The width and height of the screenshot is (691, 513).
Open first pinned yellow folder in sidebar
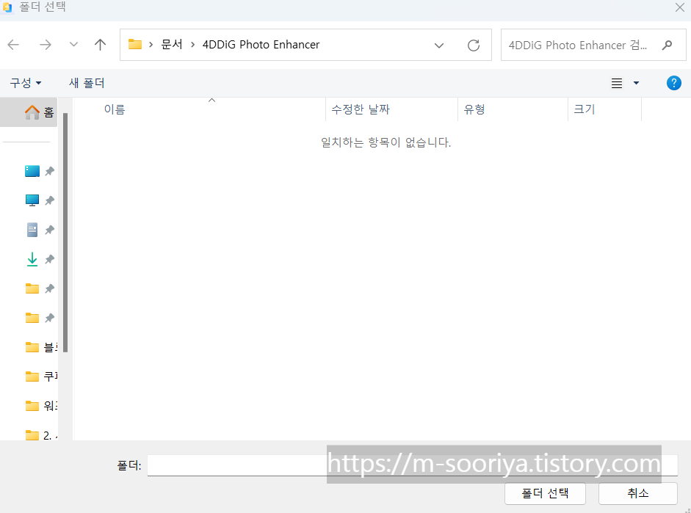tap(32, 288)
